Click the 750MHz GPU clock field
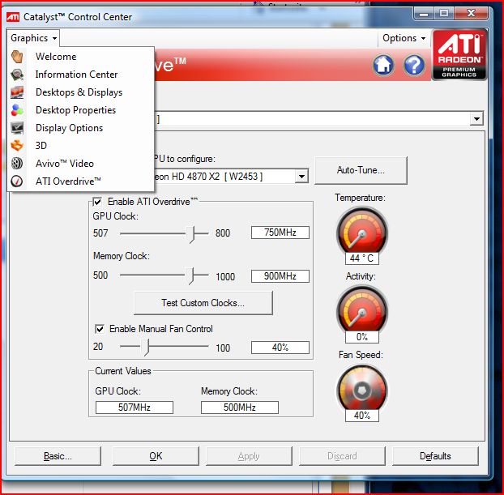Viewport: 504px width, 495px height. pos(280,233)
